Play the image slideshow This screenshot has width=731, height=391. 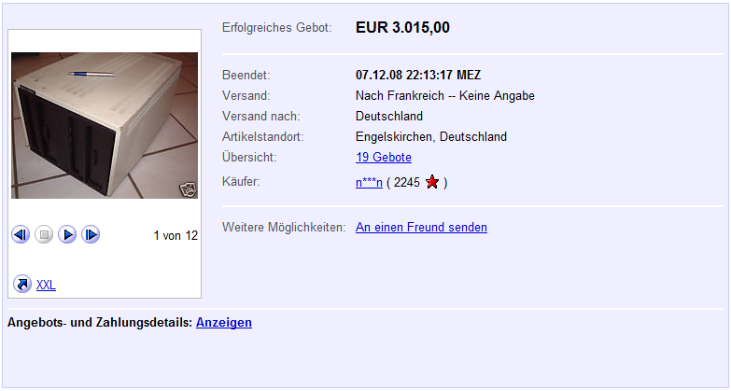point(67,234)
